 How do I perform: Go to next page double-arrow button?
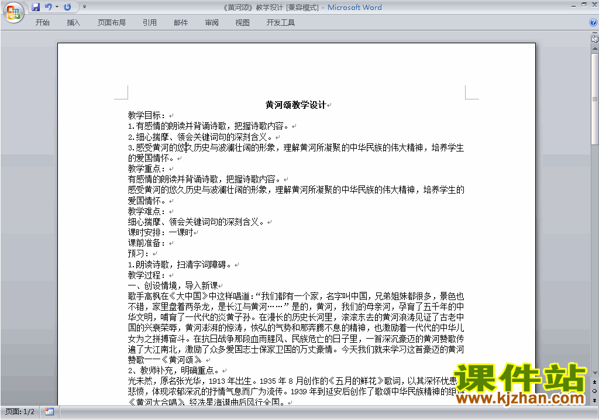(595, 400)
